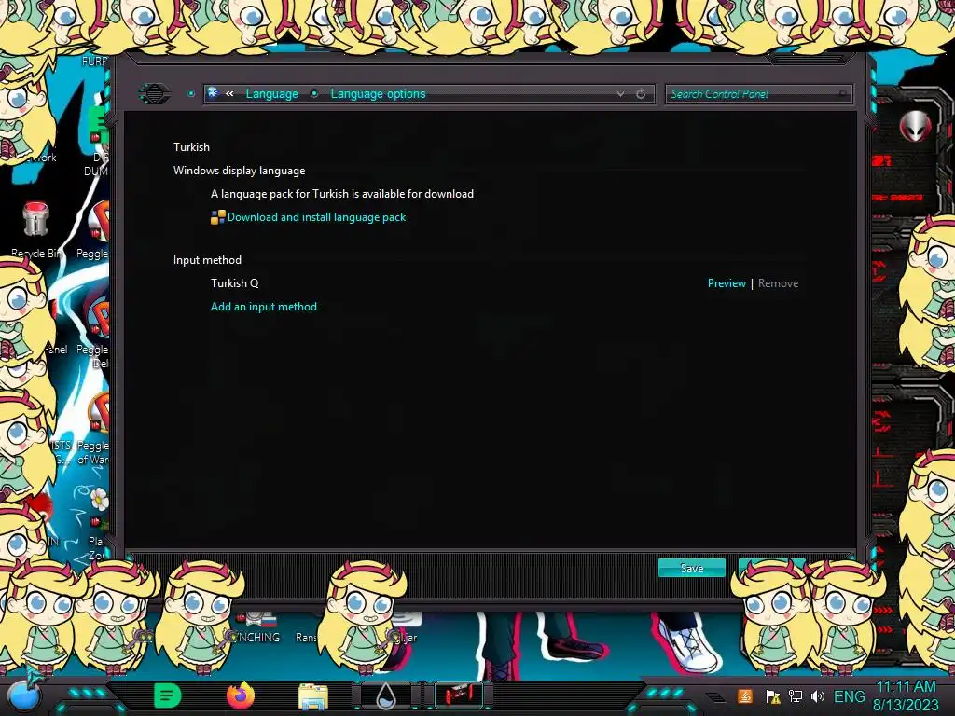The image size is (955, 716).
Task: Click the Windows display language heading
Action: click(239, 171)
